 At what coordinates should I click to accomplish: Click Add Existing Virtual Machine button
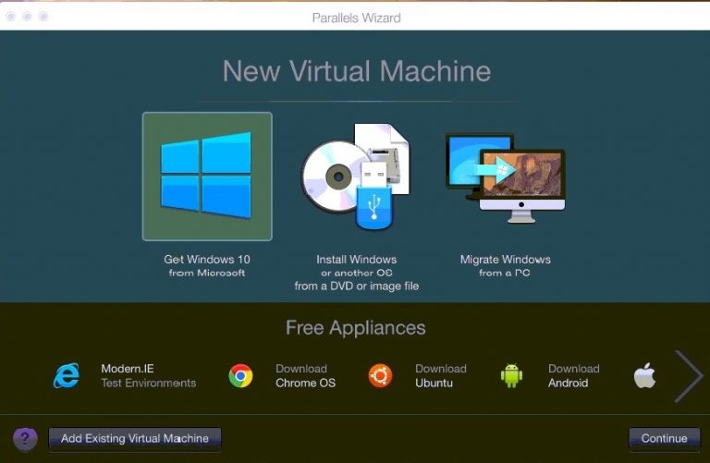point(135,439)
